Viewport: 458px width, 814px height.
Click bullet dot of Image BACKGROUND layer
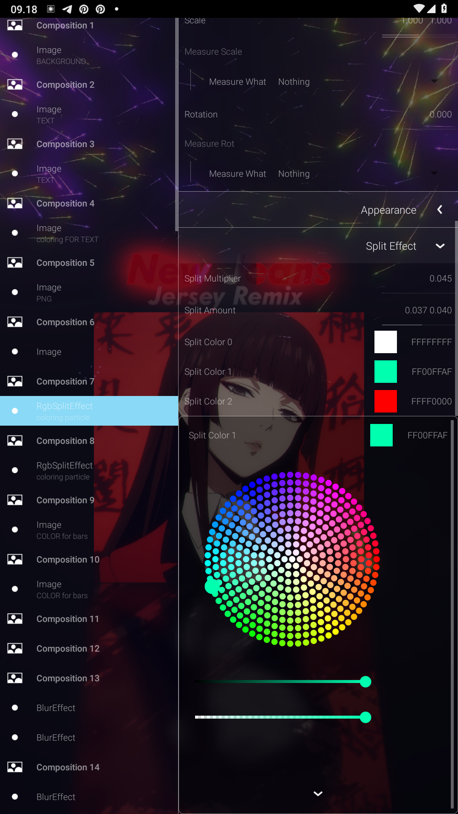pyautogui.click(x=15, y=55)
